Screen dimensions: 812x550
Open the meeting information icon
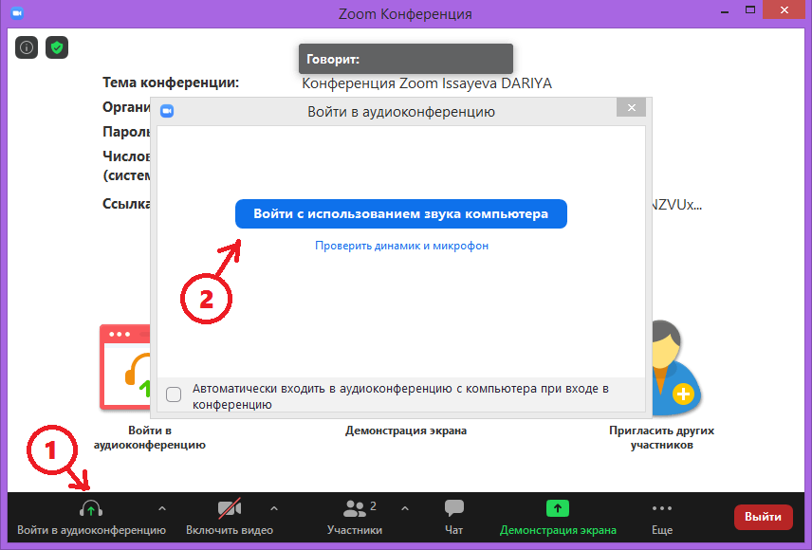[27, 47]
